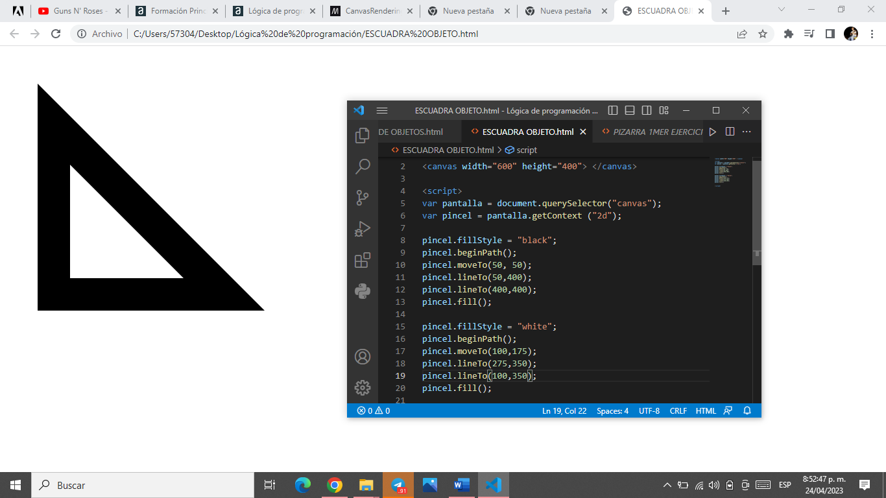Open the Customize Layout button in VS Code
This screenshot has width=886, height=498.
tap(664, 110)
